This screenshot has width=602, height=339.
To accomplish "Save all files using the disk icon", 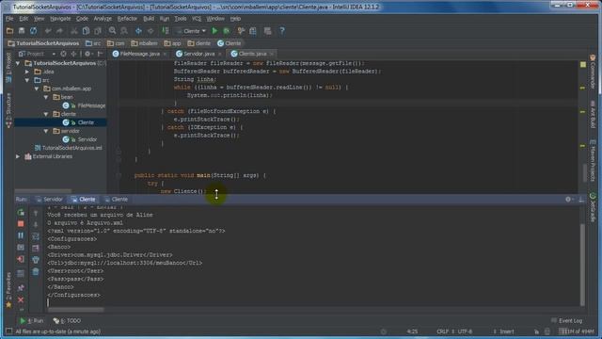I will pyautogui.click(x=22, y=31).
